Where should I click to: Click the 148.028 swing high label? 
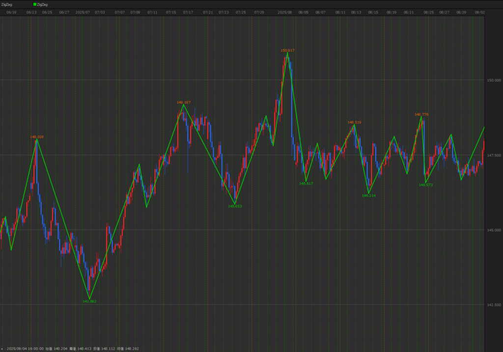[37, 137]
